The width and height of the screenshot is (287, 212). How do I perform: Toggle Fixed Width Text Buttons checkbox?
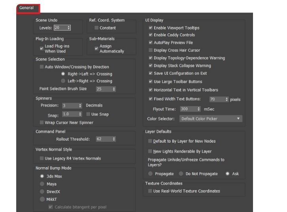click(151, 99)
